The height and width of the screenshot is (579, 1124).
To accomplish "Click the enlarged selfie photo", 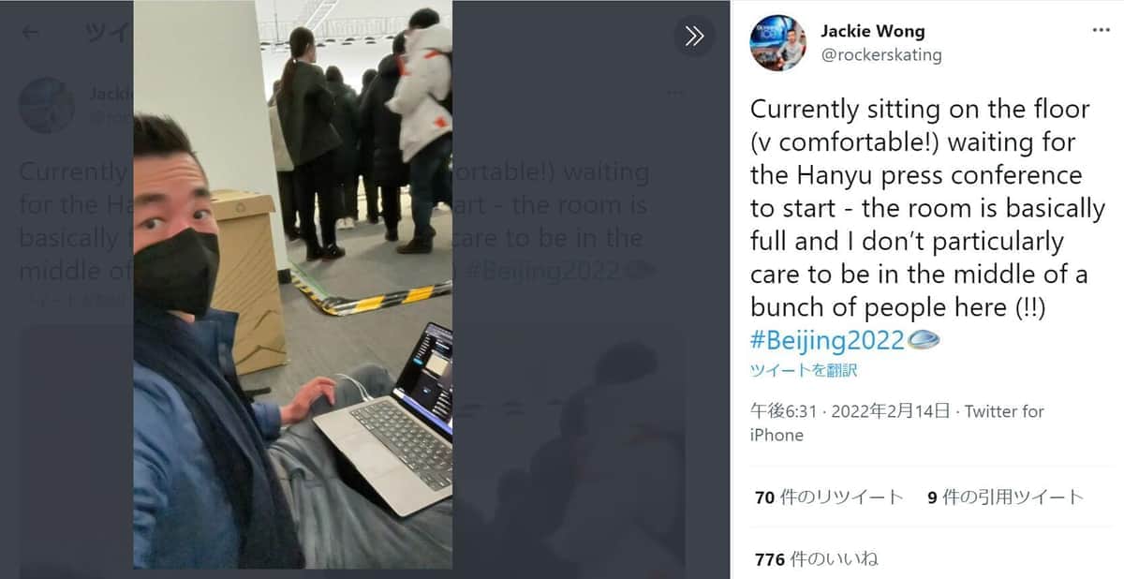I will point(292,284).
